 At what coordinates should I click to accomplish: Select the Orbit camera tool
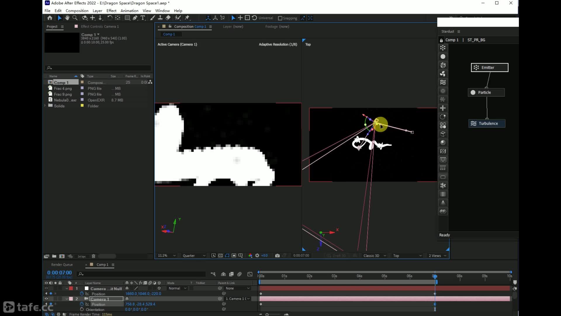click(x=84, y=18)
